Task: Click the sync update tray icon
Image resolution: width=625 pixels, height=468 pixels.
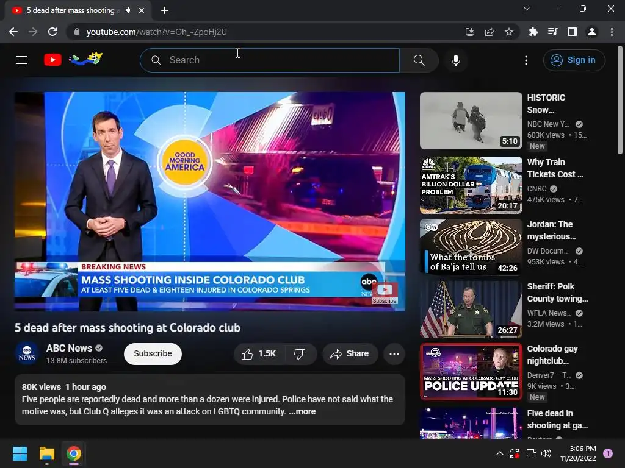Action: (x=514, y=453)
